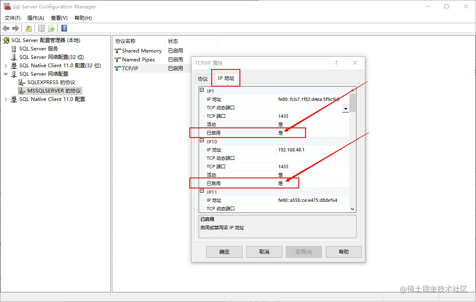Screen dimensions: 476x302
Task: Close the TCP/IP 属性 dialog
Action: 355,63
